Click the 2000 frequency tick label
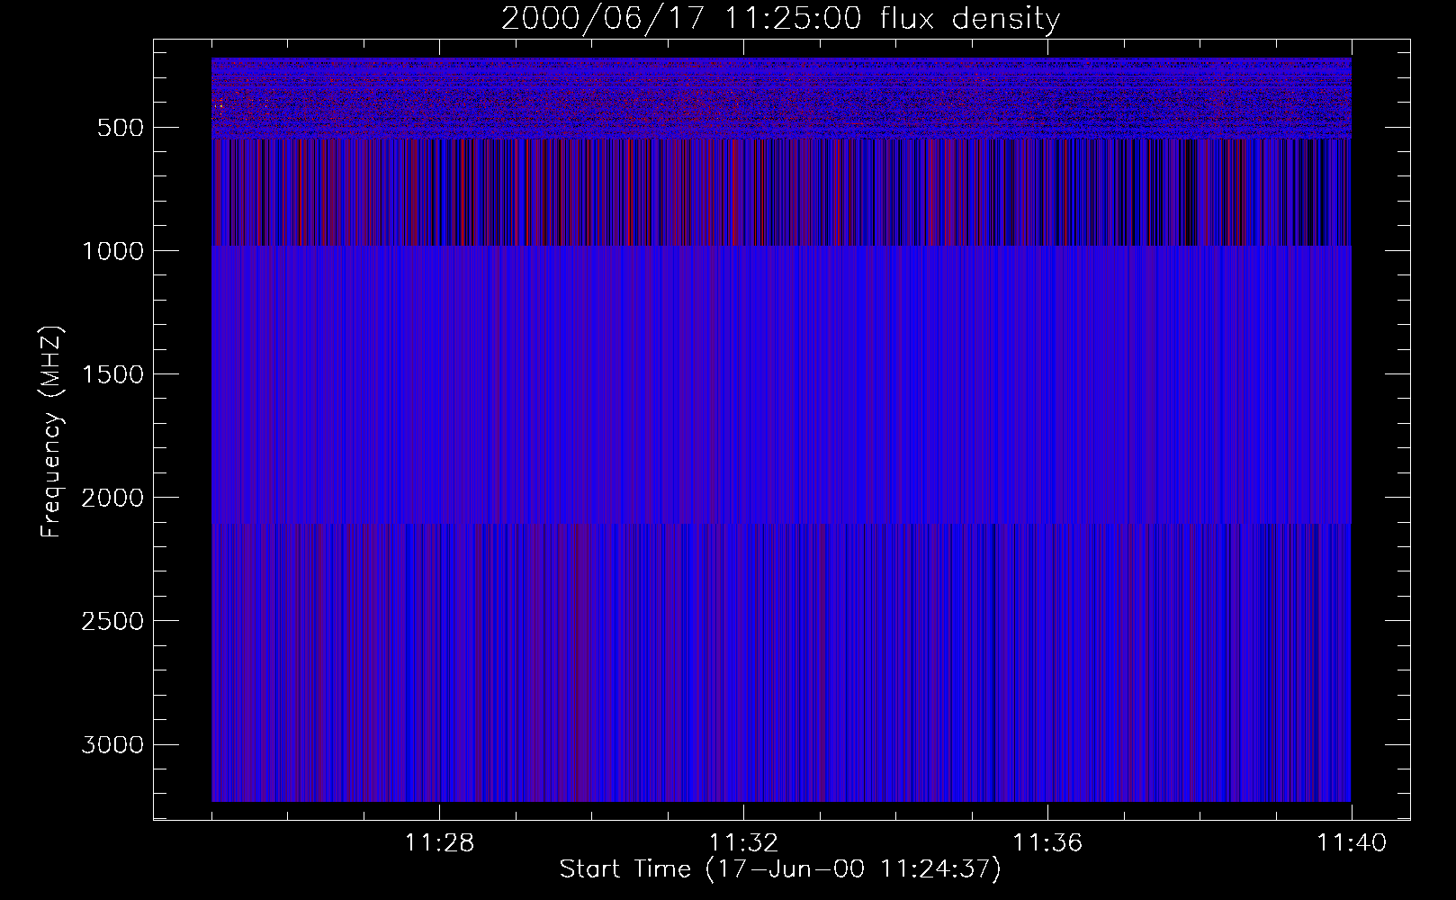The height and width of the screenshot is (900, 1456). (112, 498)
